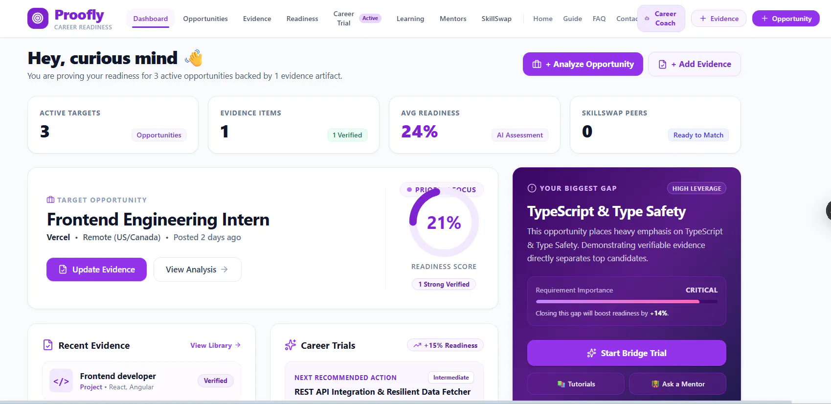Viewport: 831px width, 404px height.
Task: Click trend arrow icon in Readiness badge
Action: click(x=417, y=345)
